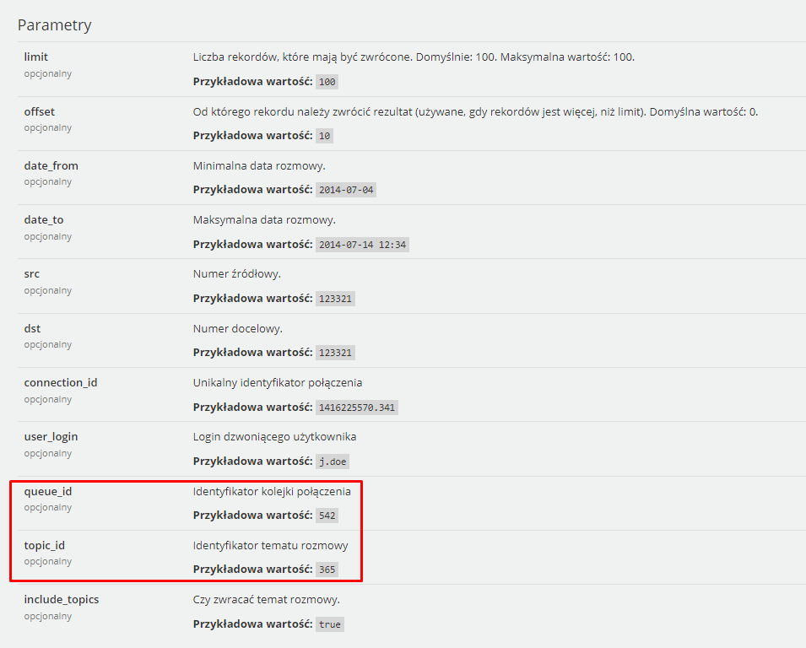Select the dst parameter name
This screenshot has height=648, width=806.
point(32,328)
